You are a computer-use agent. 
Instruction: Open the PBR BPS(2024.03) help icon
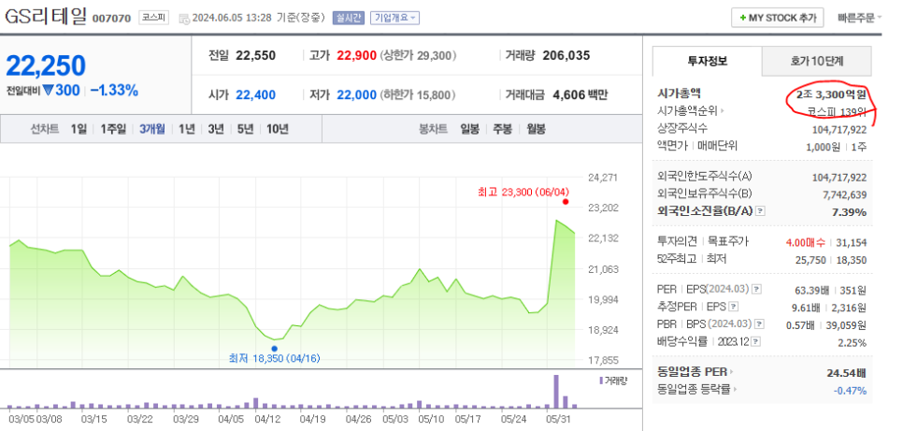(760, 324)
